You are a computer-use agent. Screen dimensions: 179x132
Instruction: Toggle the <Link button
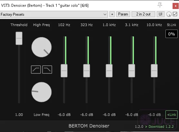[172, 115]
